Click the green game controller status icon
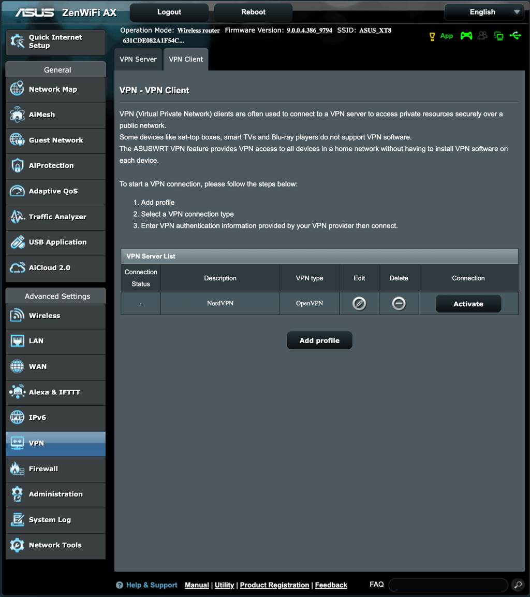 point(466,36)
